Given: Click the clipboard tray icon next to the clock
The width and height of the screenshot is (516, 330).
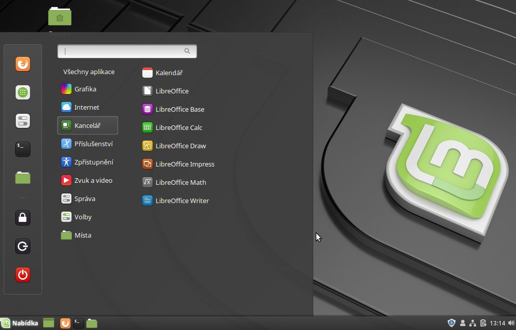Looking at the screenshot, I should click(483, 323).
